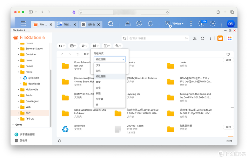This screenshot has height=159, width=248.
Task: Select 名称 grouping option
Action: point(110,71)
